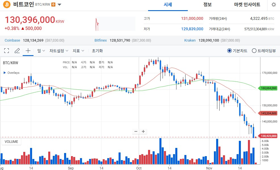Open the BTC/KRW market selector arrow
This screenshot has width=280, height=170.
coord(59,5)
